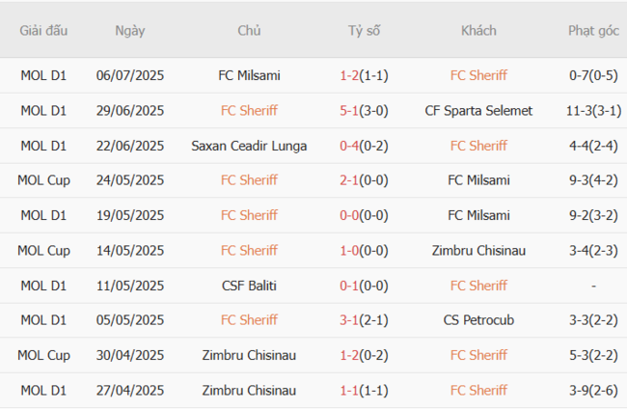This screenshot has height=410, width=627.
Task: Open the 0-4 score for Saxan match
Action: [x=352, y=146]
